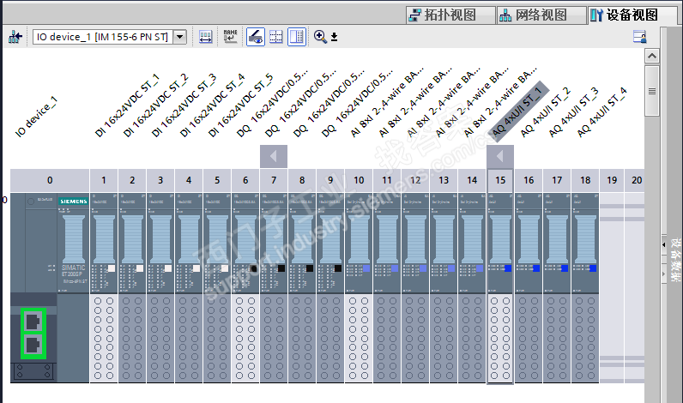The image size is (683, 403).
Task: Click the split view grid toolbar icon
Action: (275, 37)
